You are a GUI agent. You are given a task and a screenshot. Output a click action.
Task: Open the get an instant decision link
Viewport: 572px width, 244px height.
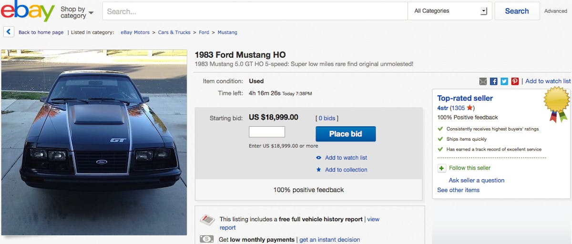pos(329,240)
